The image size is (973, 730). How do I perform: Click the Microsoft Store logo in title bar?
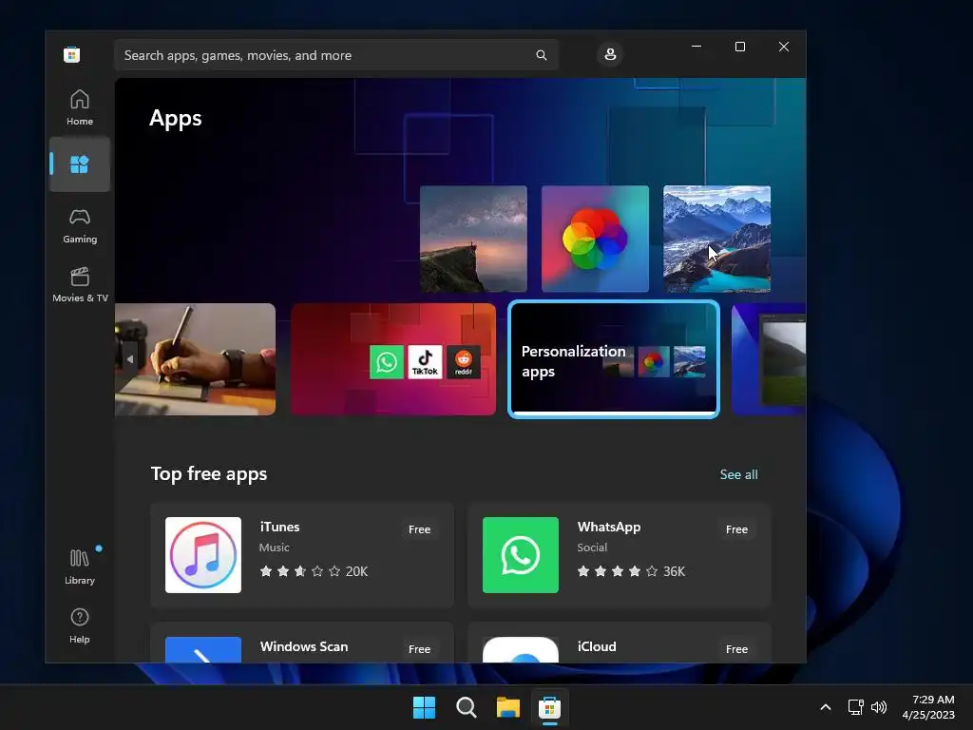(71, 54)
